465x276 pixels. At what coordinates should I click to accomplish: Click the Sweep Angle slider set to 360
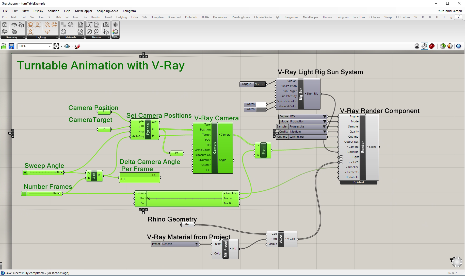tap(43, 172)
